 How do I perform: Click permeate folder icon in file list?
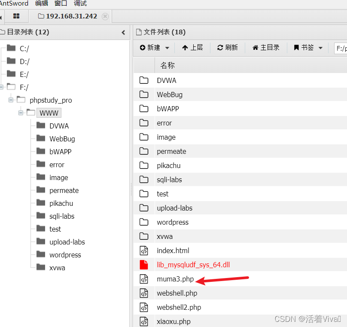(x=144, y=151)
